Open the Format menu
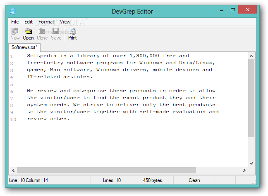This screenshot has height=196, width=268. pyautogui.click(x=46, y=22)
